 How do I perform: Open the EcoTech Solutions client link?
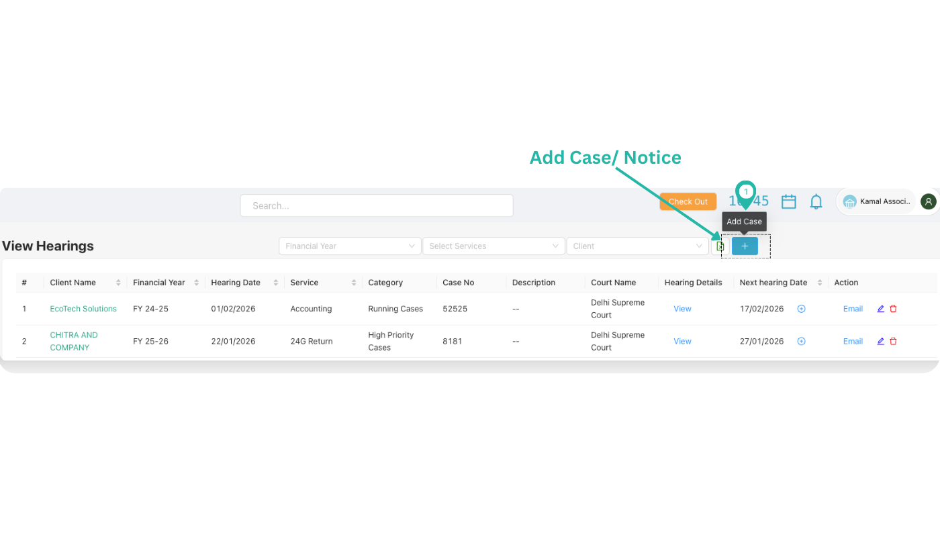click(83, 309)
